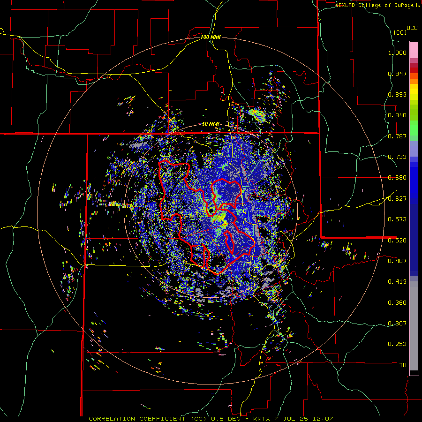Click the 0.307 legend value
Viewport: 422px width, 422px height.
[397, 323]
